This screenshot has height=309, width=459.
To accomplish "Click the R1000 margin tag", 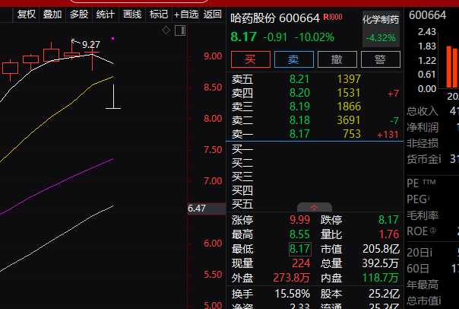I will coord(333,17).
